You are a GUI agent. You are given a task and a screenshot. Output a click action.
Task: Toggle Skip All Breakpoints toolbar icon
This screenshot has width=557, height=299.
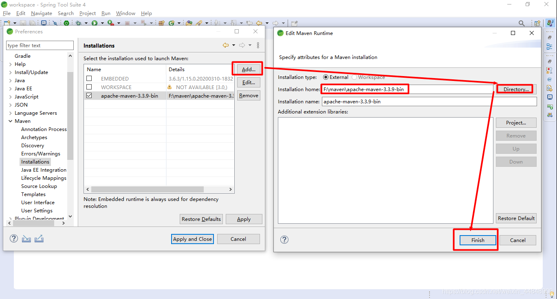coord(55,23)
